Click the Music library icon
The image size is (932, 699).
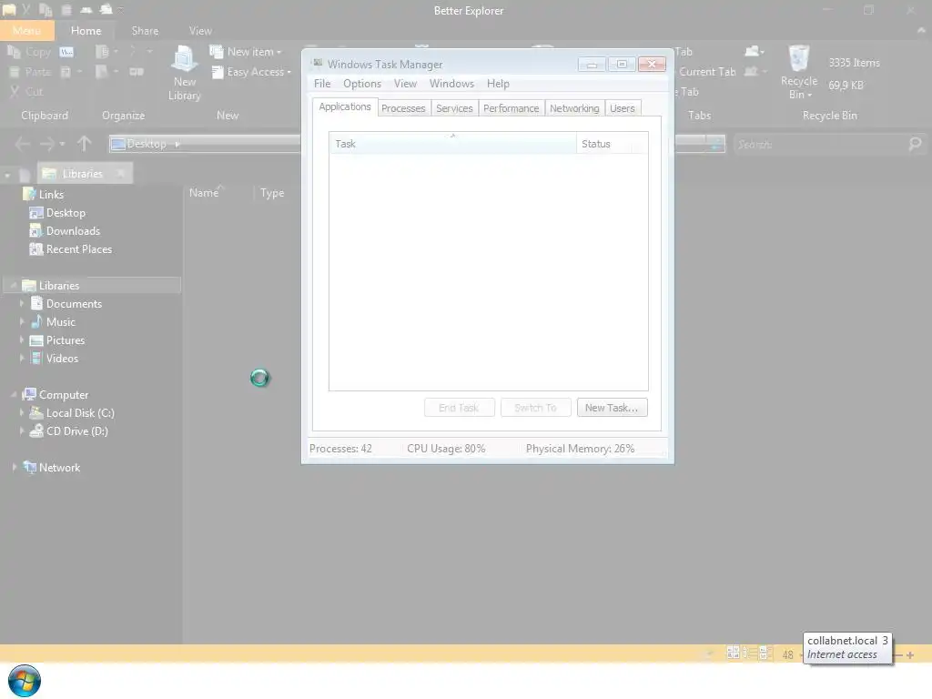(36, 321)
